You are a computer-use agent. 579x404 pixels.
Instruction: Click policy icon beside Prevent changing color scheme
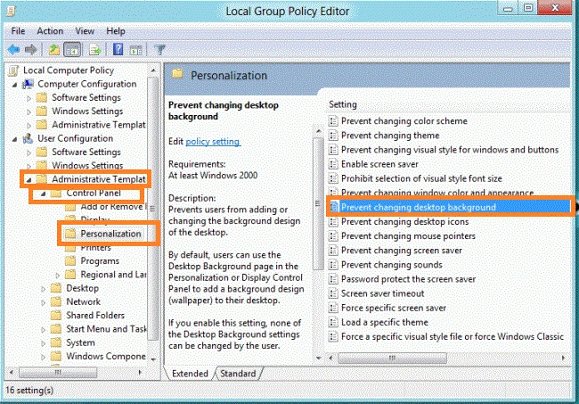333,121
